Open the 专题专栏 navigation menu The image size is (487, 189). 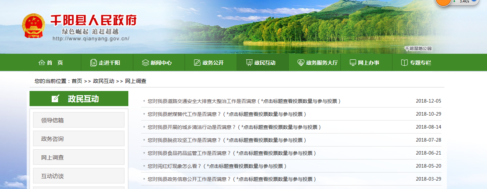[x=418, y=63]
